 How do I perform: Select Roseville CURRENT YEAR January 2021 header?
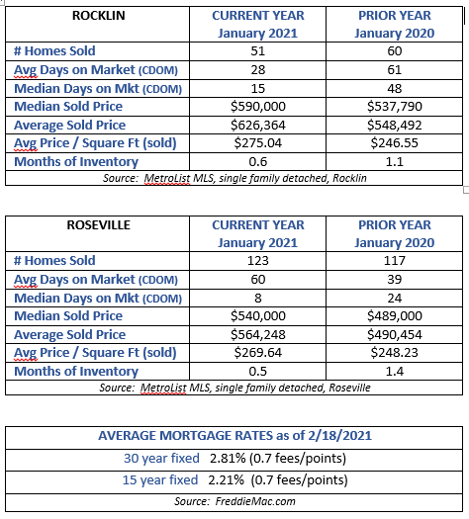click(257, 233)
